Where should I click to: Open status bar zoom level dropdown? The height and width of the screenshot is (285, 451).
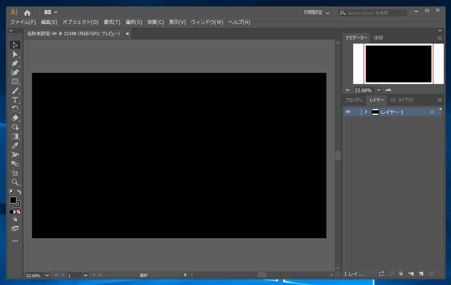(47, 275)
